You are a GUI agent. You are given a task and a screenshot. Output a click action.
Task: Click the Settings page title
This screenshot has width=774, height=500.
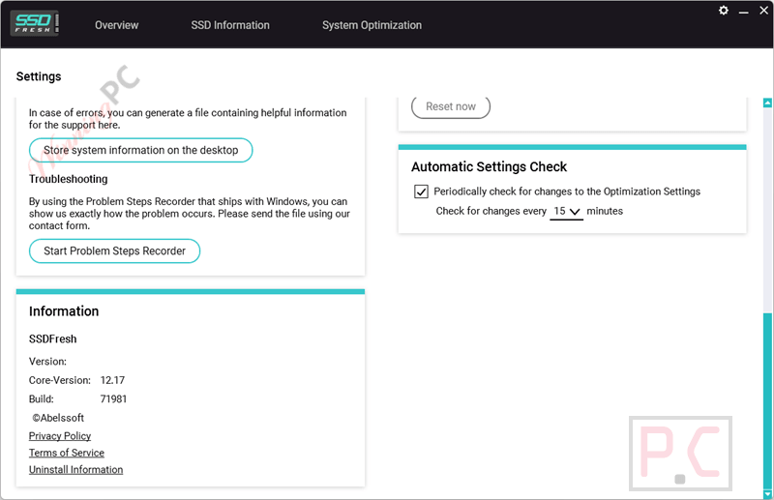(39, 76)
